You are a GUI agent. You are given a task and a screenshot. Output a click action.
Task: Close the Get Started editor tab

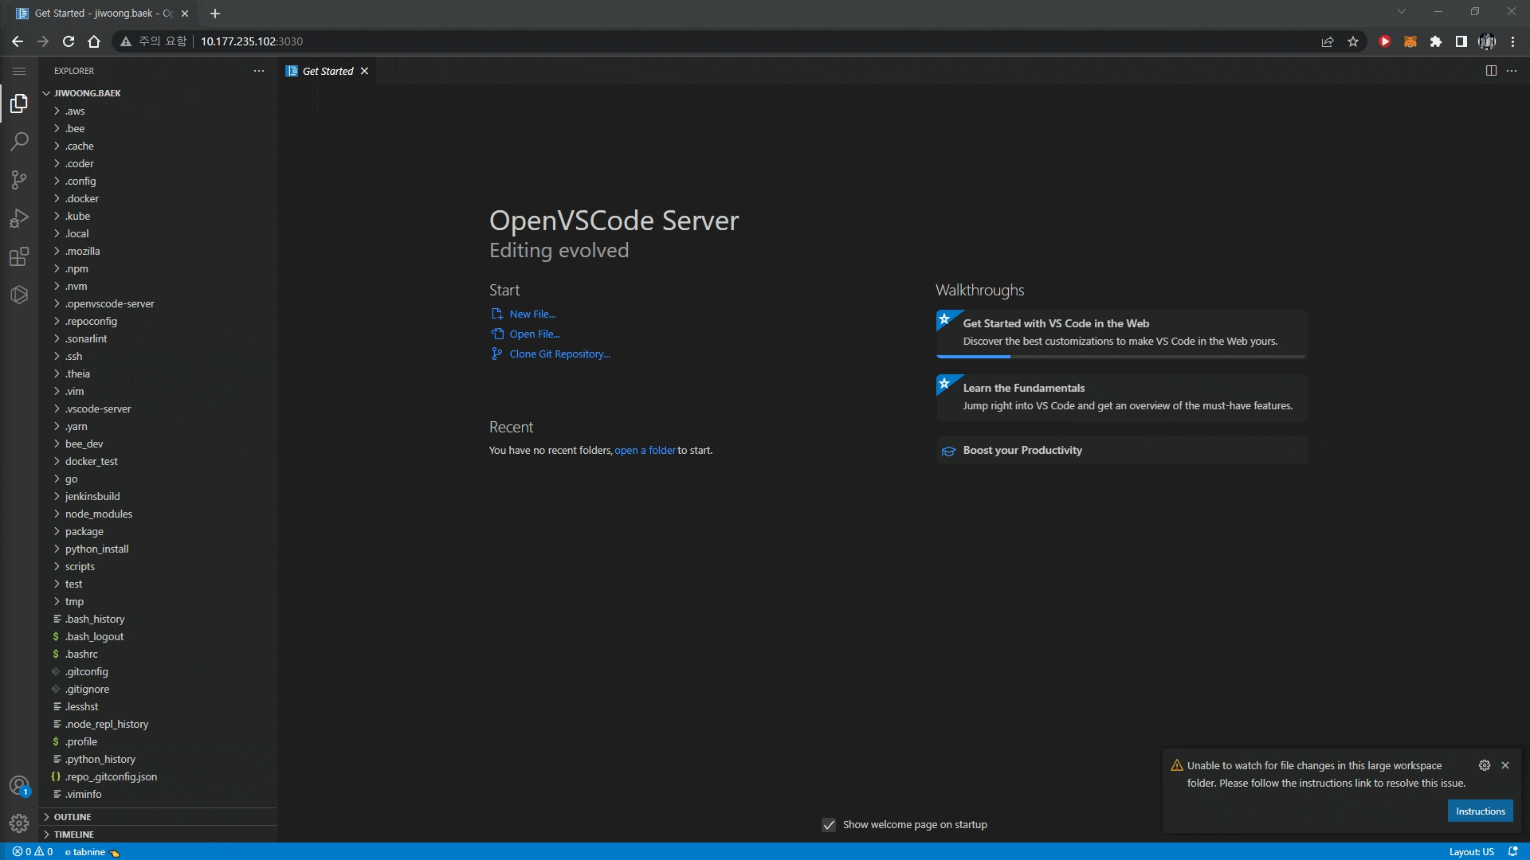(364, 71)
